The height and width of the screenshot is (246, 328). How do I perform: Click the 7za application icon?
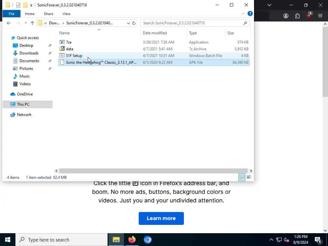(62, 42)
